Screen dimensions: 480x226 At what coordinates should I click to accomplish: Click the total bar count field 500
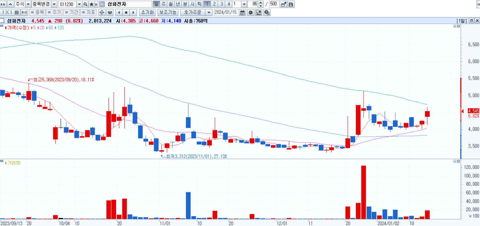pyautogui.click(x=274, y=4)
